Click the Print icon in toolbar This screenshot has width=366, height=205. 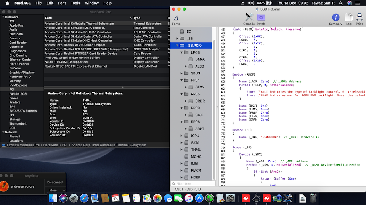coord(359,18)
